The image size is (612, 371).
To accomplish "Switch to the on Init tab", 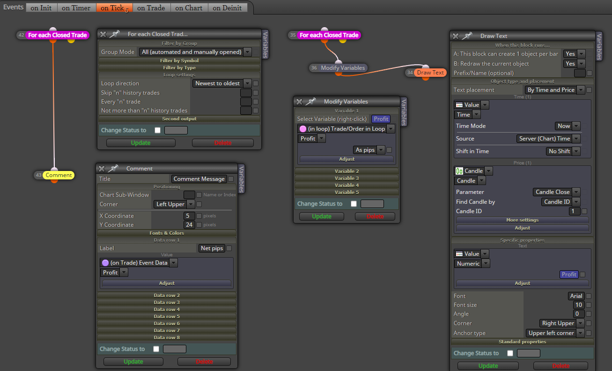I will [42, 7].
